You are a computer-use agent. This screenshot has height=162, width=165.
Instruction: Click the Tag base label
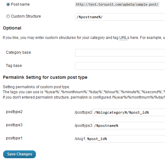[14, 66]
